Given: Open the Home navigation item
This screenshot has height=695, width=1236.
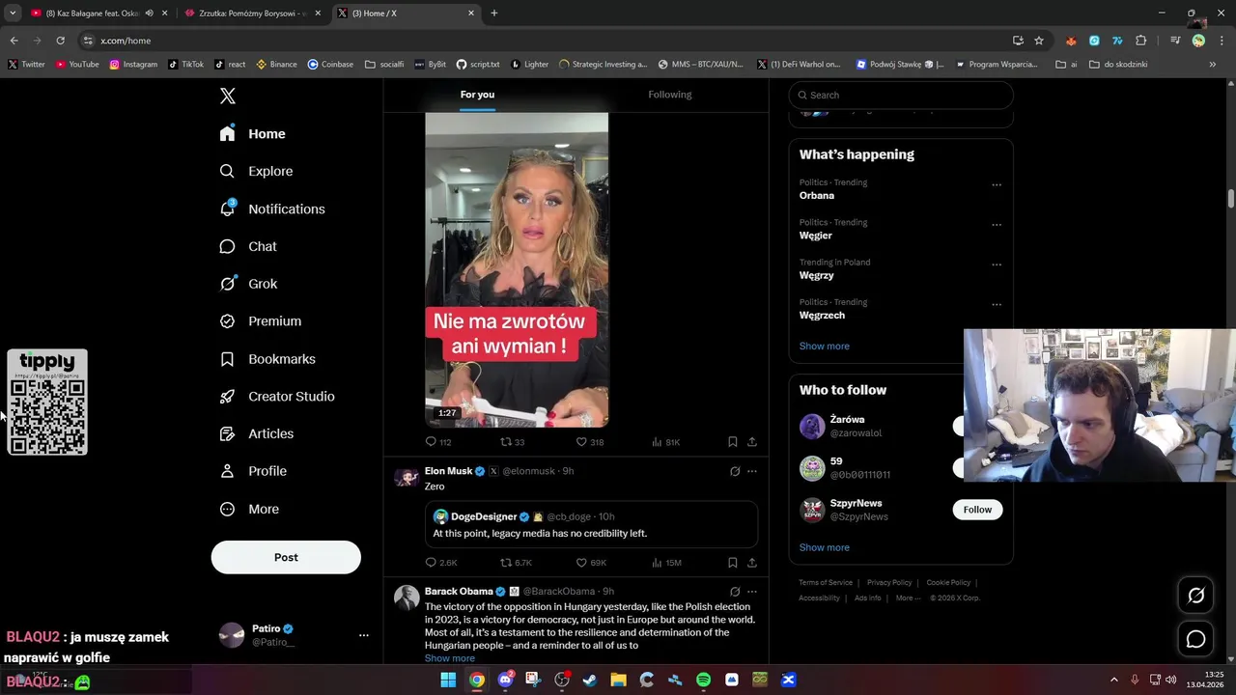Looking at the screenshot, I should tap(253, 134).
